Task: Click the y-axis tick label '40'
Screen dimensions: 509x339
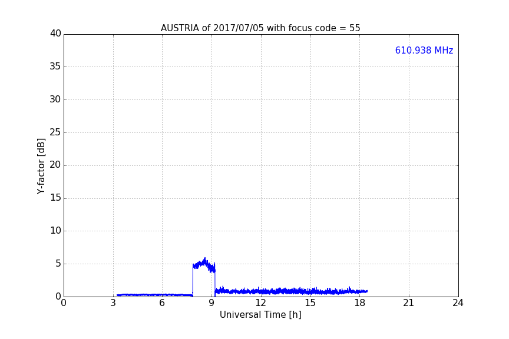Action: pyautogui.click(x=55, y=34)
